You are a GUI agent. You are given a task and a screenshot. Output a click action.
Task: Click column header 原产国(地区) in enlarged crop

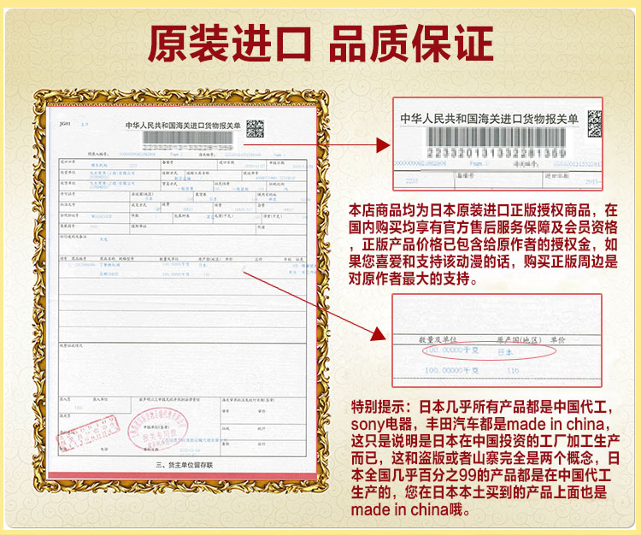tap(519, 339)
